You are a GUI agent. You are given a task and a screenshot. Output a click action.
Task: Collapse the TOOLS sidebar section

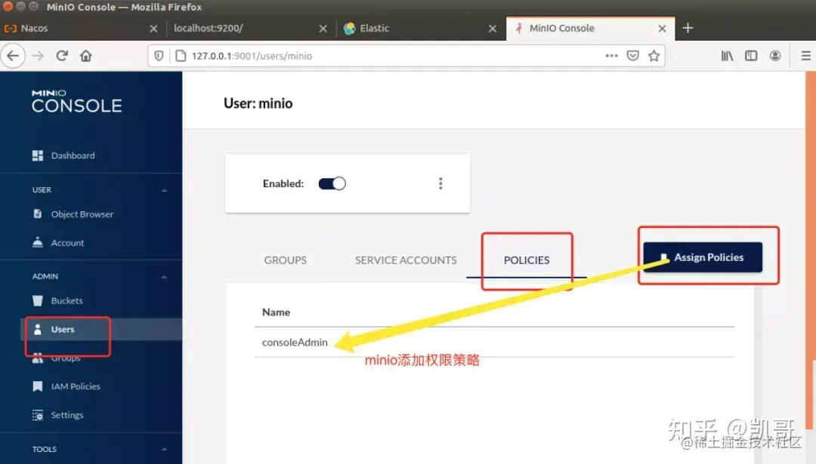pyautogui.click(x=165, y=450)
